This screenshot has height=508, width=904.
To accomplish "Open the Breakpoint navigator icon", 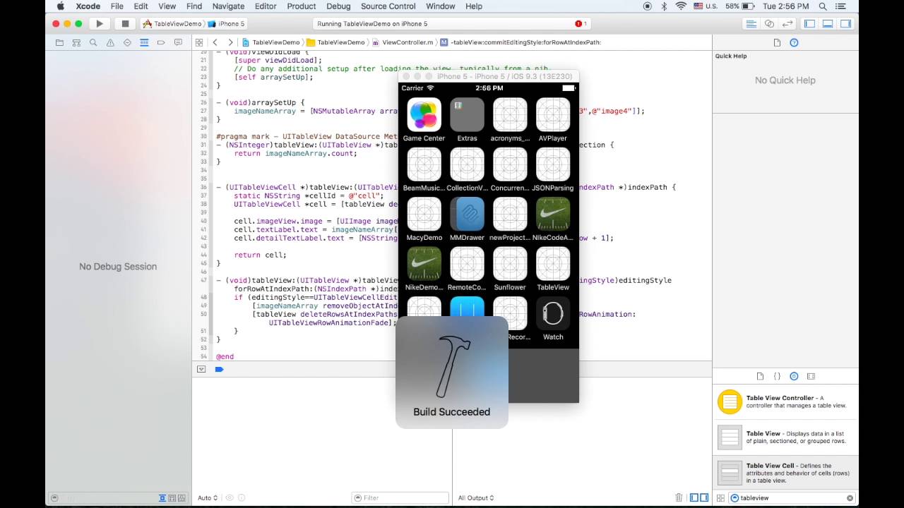I will pyautogui.click(x=161, y=42).
